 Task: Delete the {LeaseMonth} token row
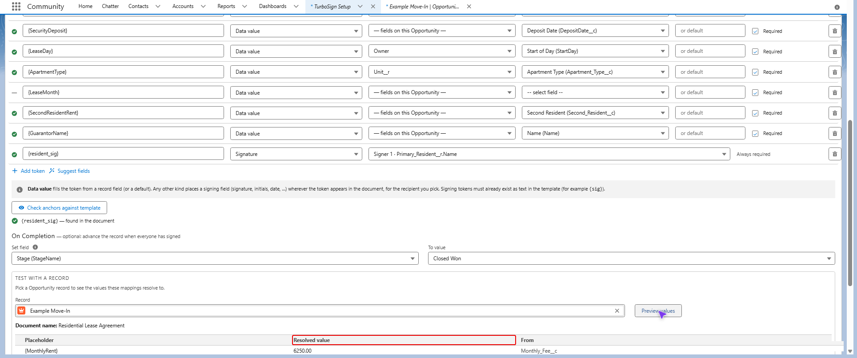pos(835,92)
